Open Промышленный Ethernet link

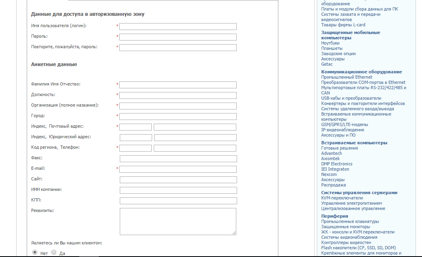[x=347, y=77]
